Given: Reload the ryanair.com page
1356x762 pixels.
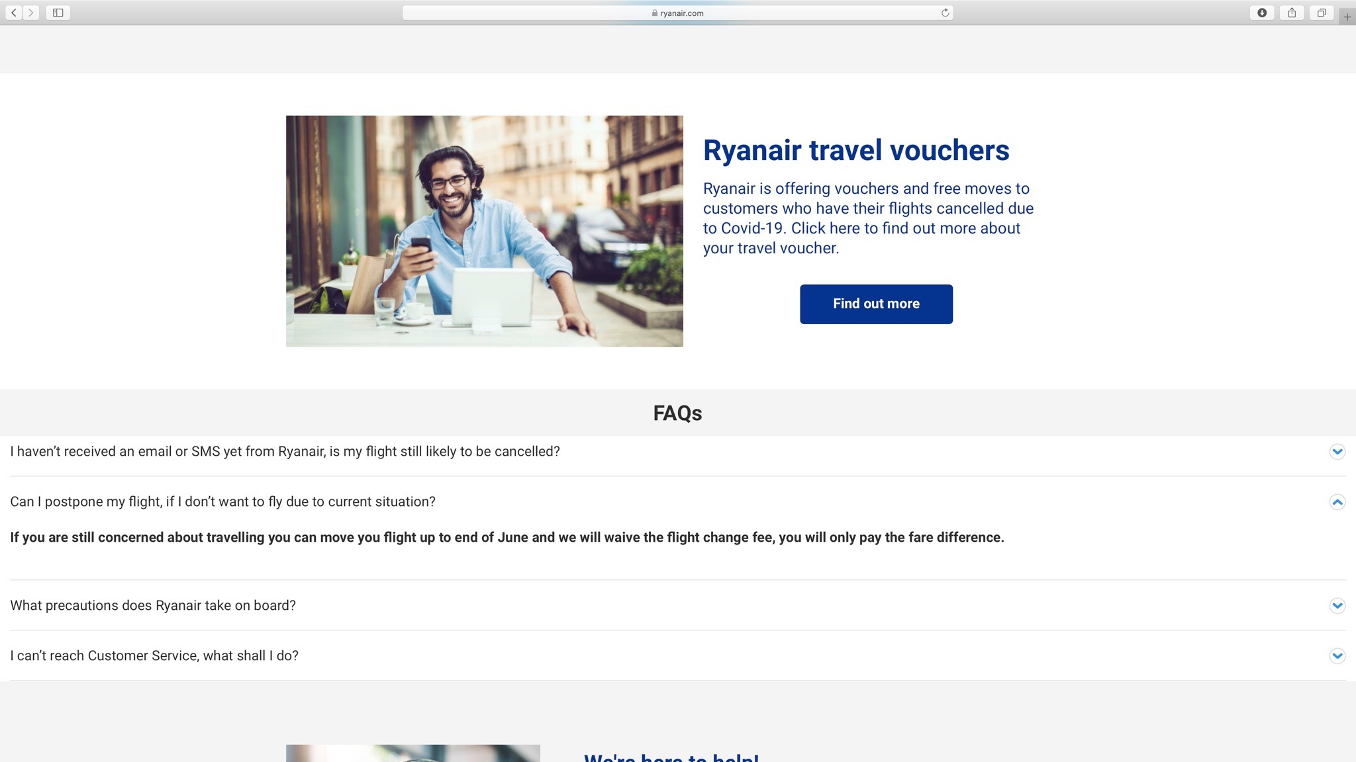Looking at the screenshot, I should pyautogui.click(x=945, y=13).
